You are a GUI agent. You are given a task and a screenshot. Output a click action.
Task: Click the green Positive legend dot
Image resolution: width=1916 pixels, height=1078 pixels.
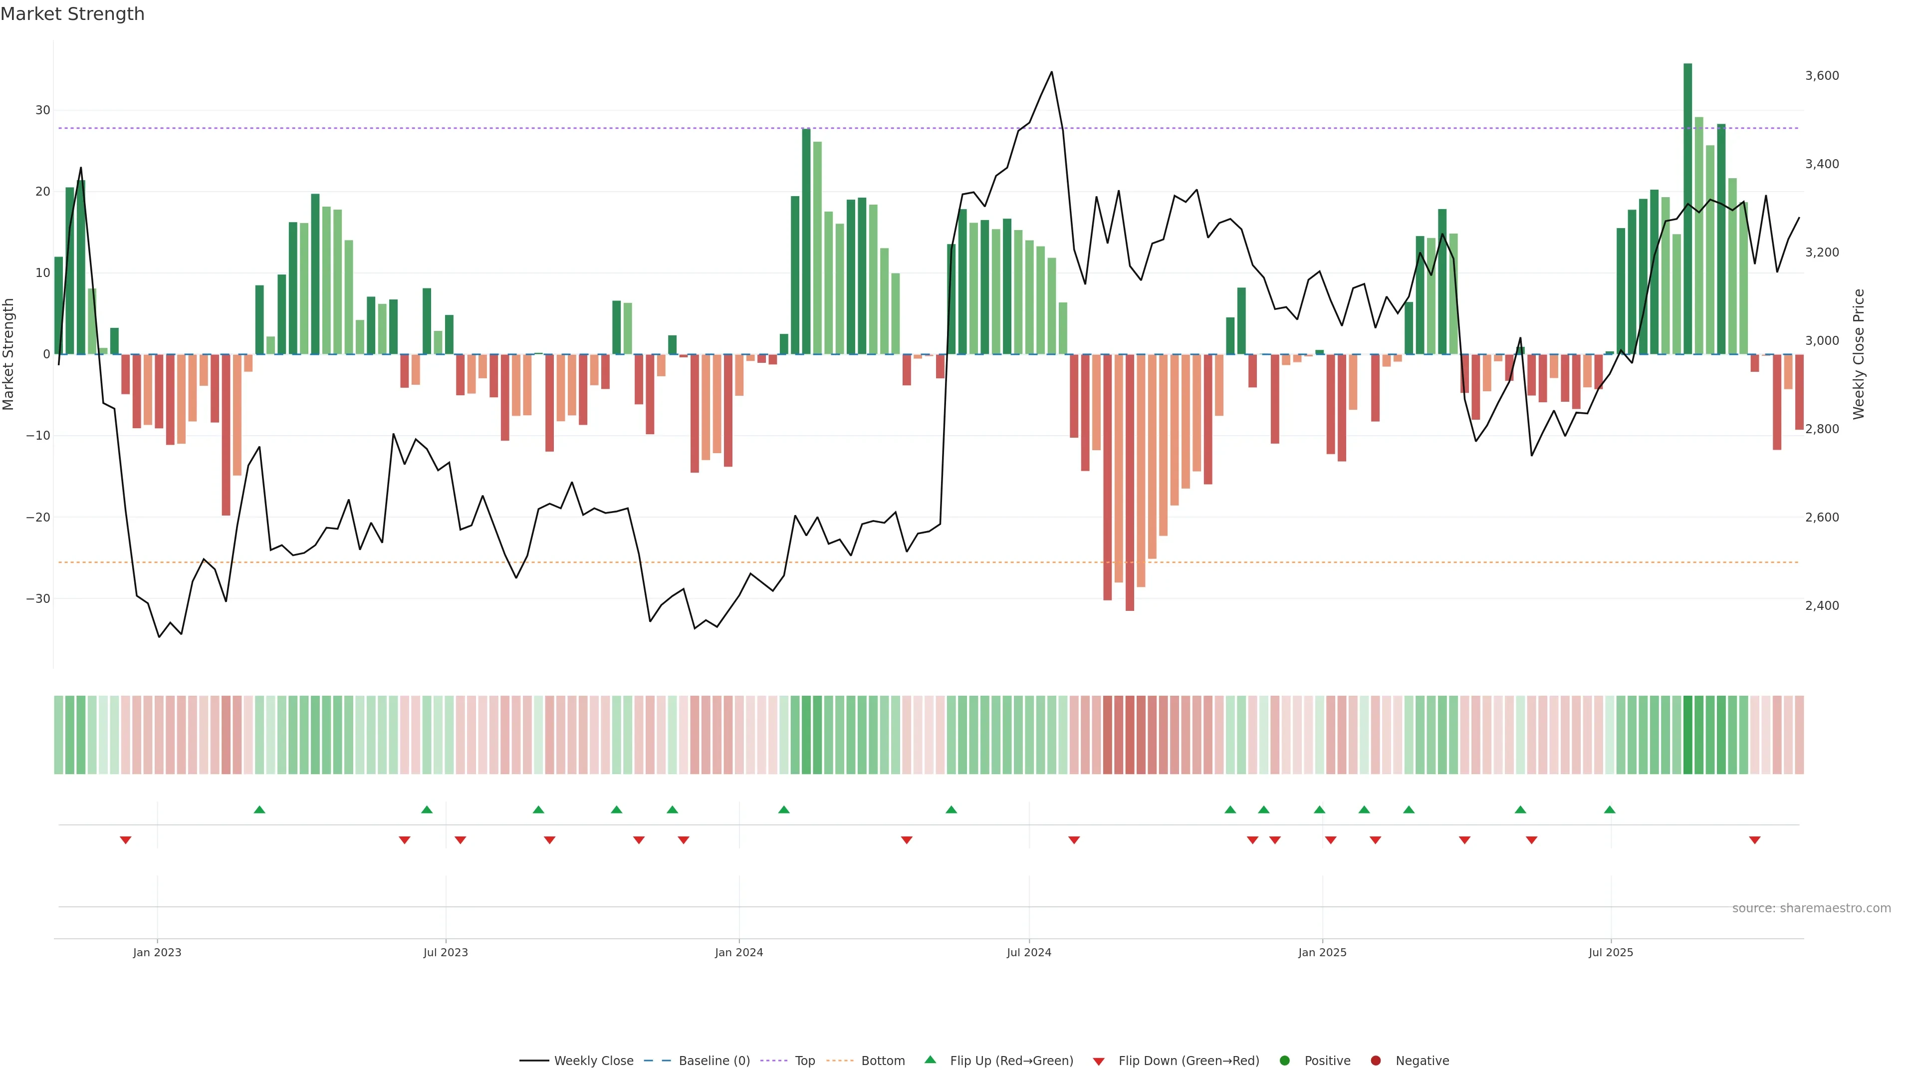pyautogui.click(x=1284, y=1061)
